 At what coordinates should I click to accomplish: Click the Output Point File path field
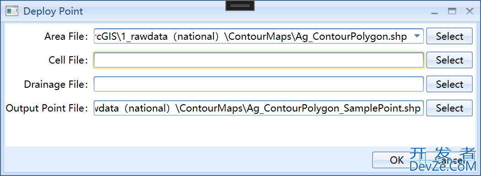click(x=259, y=108)
